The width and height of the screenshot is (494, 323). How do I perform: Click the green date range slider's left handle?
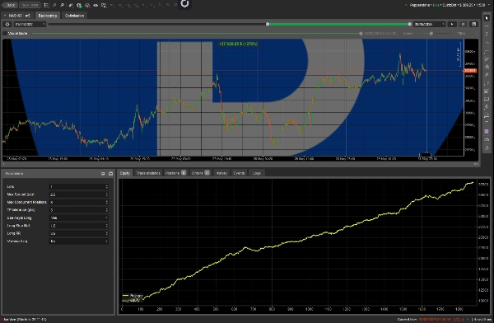click(x=268, y=24)
